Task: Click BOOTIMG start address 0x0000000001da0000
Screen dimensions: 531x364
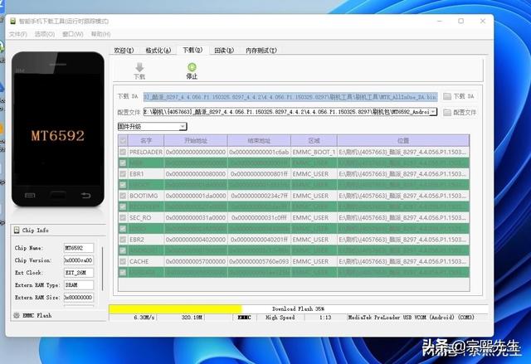Action: (196, 196)
